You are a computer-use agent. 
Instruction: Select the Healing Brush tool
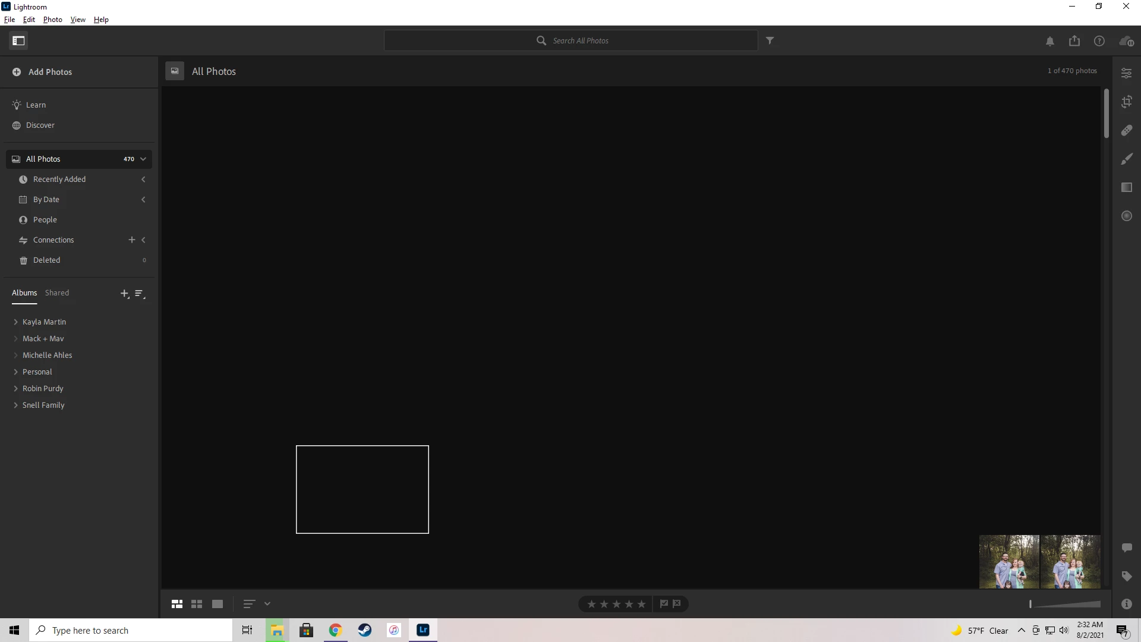(1126, 130)
